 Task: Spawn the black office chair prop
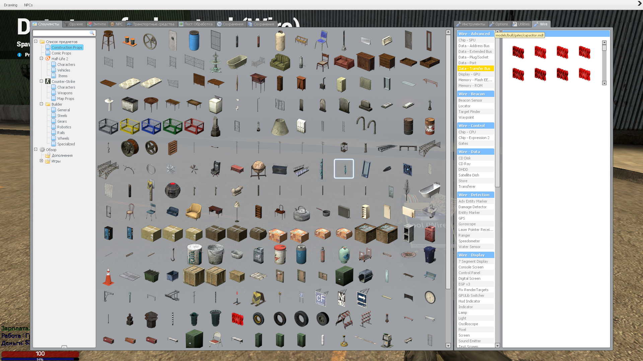[x=215, y=169]
